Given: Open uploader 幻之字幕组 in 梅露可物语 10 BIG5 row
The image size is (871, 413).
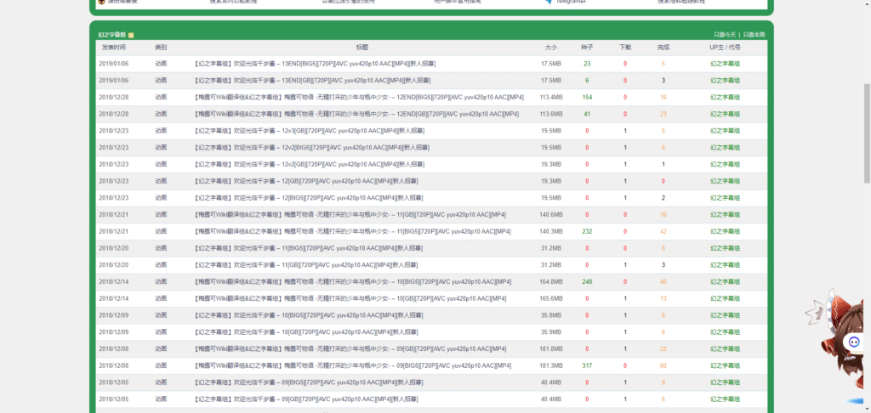Looking at the screenshot, I should tap(725, 281).
